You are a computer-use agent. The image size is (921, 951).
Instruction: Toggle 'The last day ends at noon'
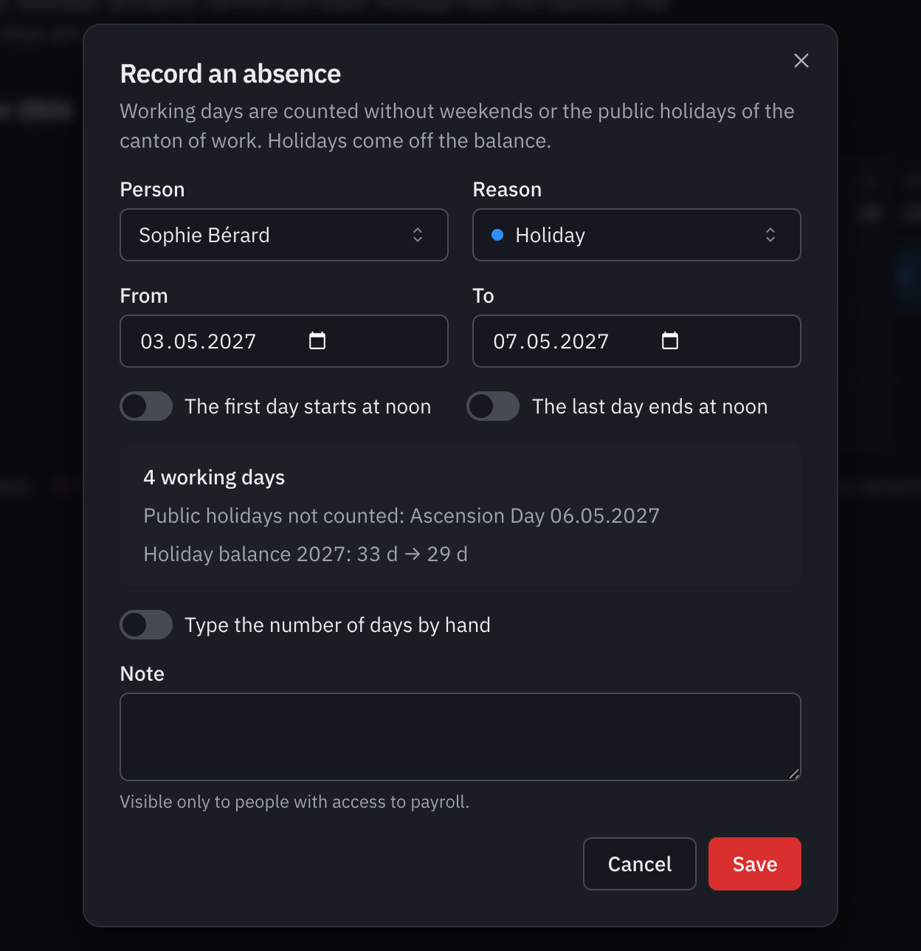click(x=493, y=406)
